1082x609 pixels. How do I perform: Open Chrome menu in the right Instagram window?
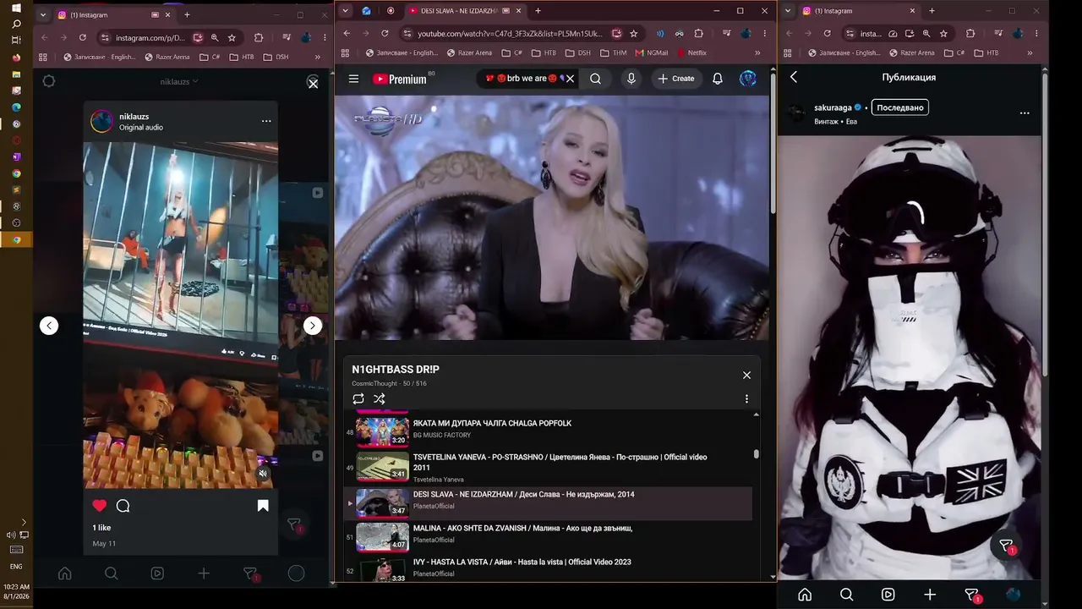point(1037,34)
